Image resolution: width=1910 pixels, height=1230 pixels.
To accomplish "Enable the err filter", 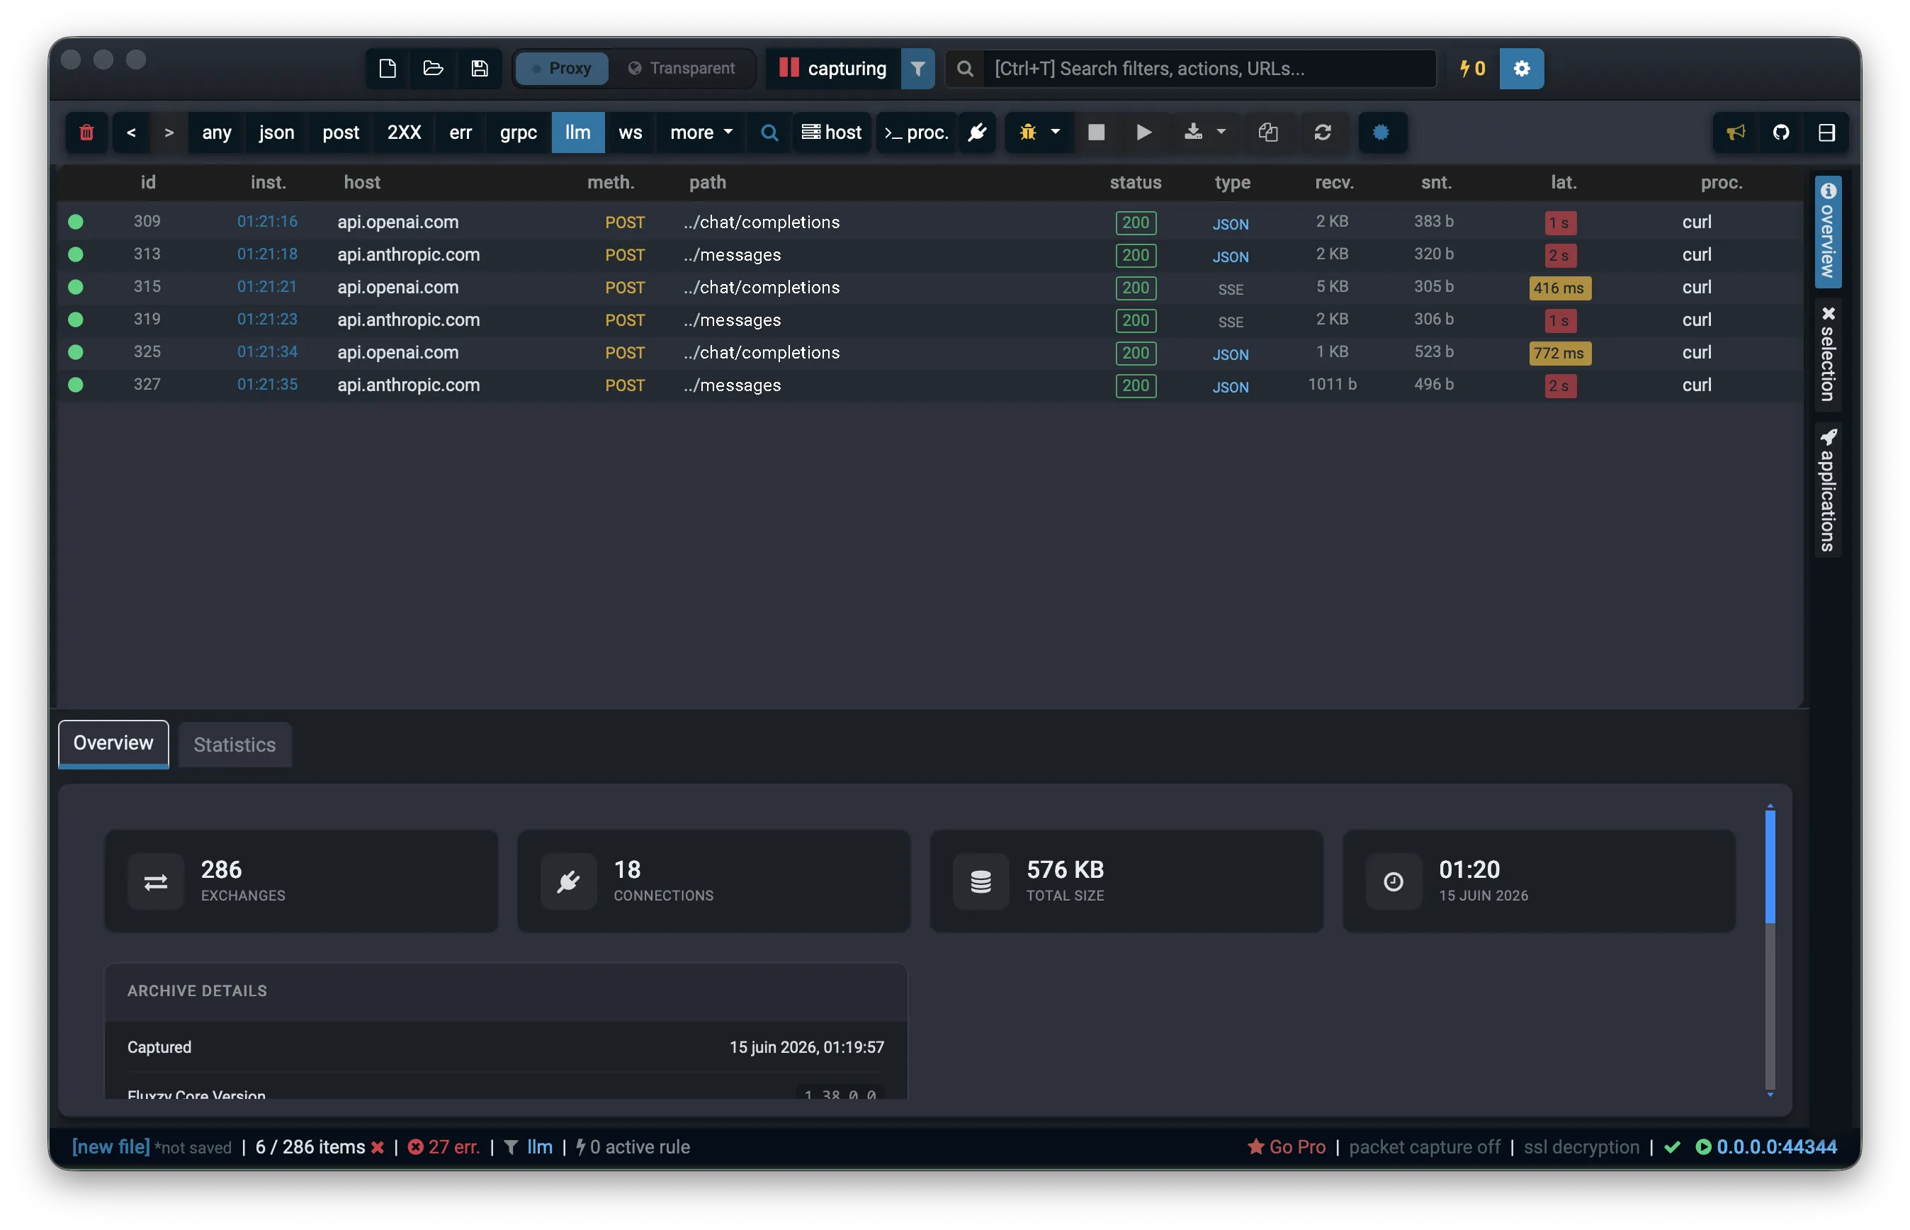I will point(460,132).
